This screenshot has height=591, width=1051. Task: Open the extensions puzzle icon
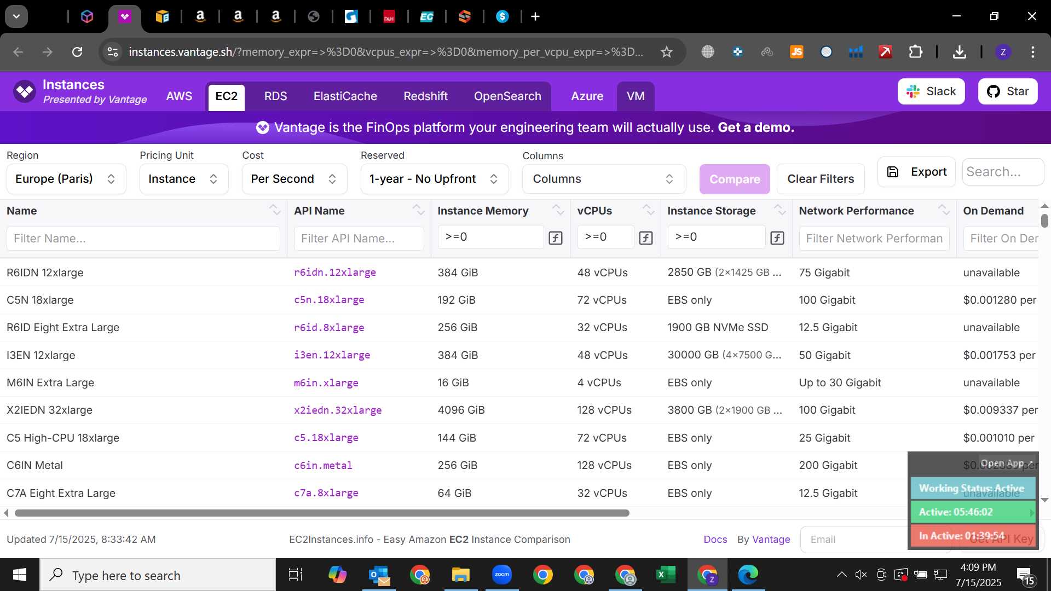coord(915,52)
